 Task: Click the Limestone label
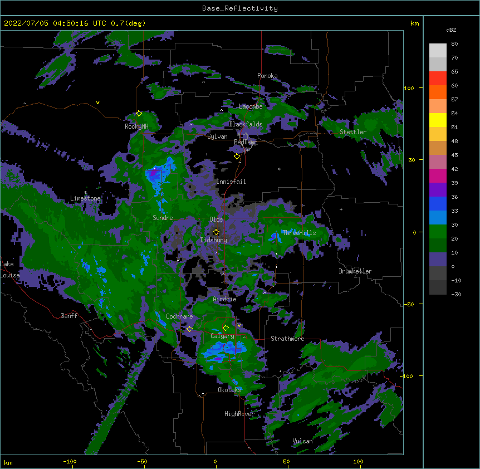[85, 198]
